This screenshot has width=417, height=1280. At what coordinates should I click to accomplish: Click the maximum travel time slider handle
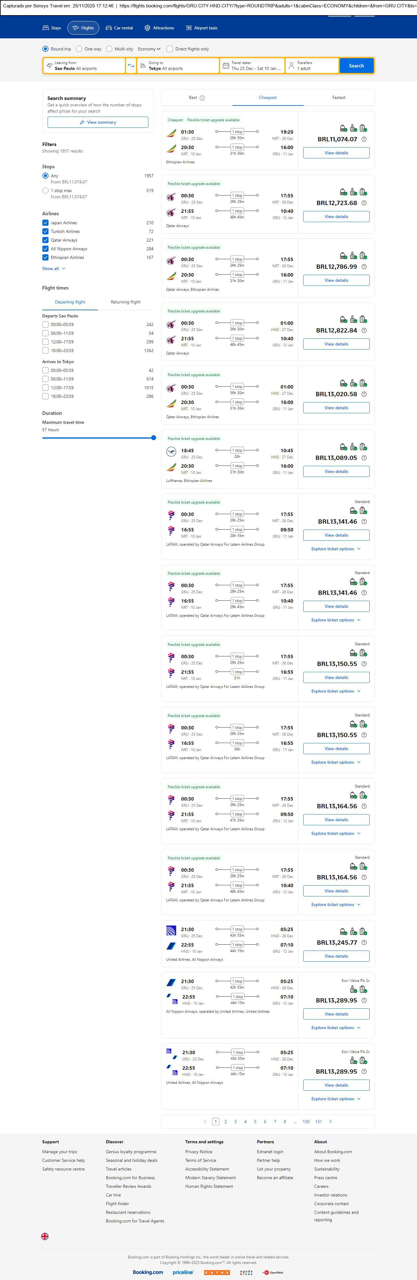[x=153, y=438]
